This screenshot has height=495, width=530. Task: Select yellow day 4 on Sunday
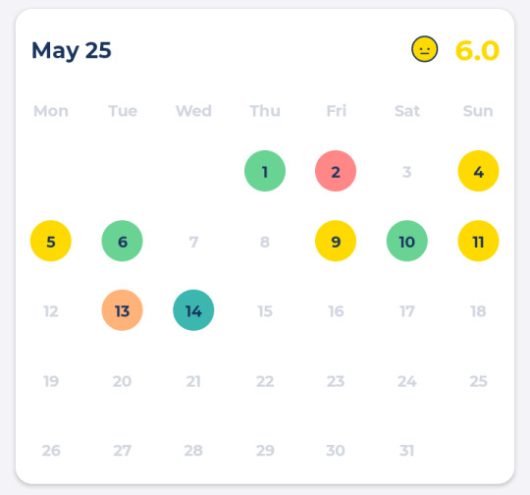pos(478,171)
